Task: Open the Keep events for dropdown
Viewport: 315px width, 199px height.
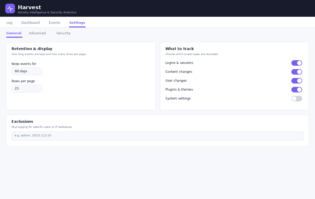Action: 27,71
